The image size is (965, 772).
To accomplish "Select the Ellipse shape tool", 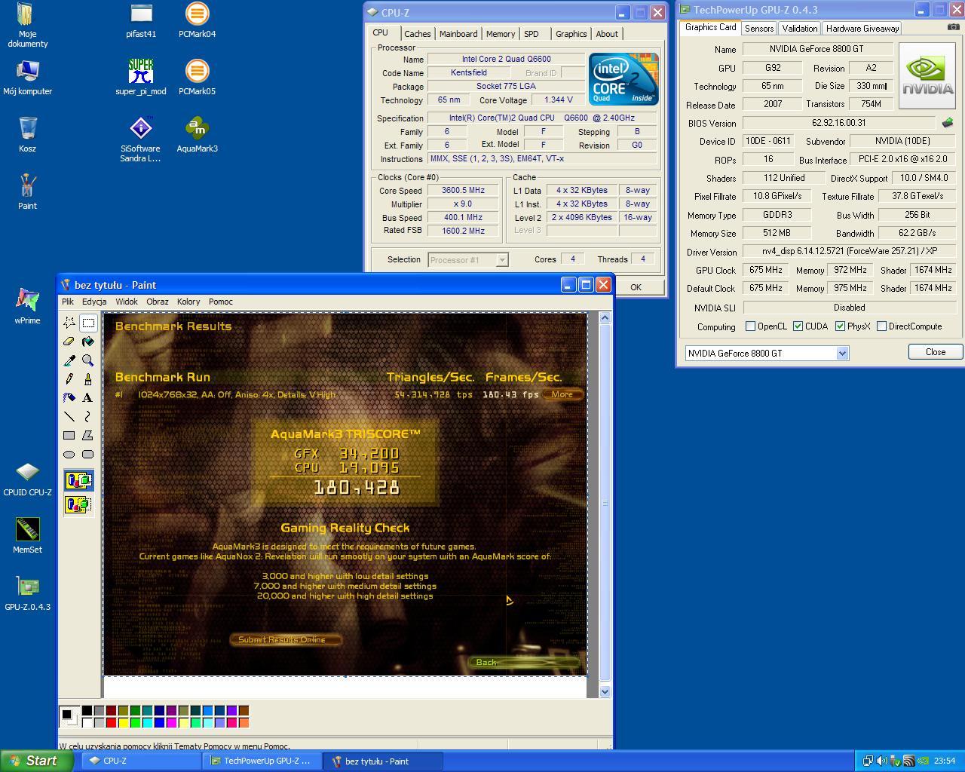I will (69, 454).
